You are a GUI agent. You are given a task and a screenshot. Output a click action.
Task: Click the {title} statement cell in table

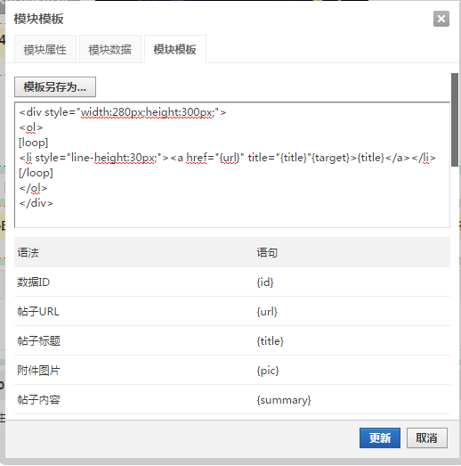pyautogui.click(x=271, y=341)
